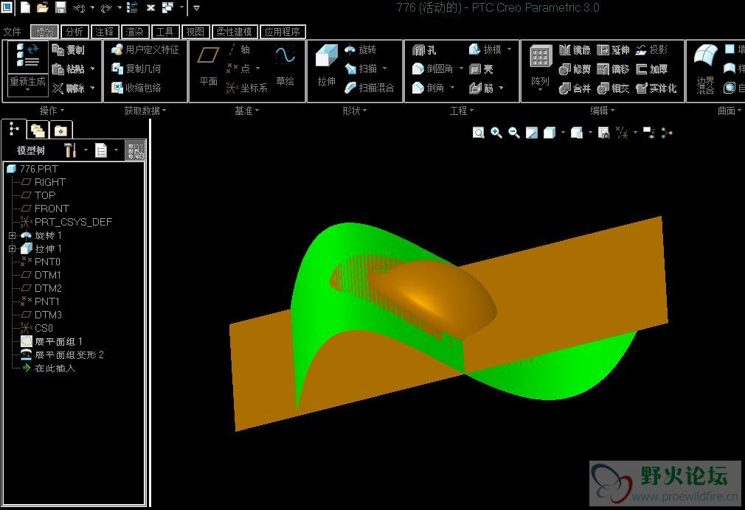The image size is (745, 510).
Task: Close the window using the quick access X icon
Action: click(x=150, y=7)
